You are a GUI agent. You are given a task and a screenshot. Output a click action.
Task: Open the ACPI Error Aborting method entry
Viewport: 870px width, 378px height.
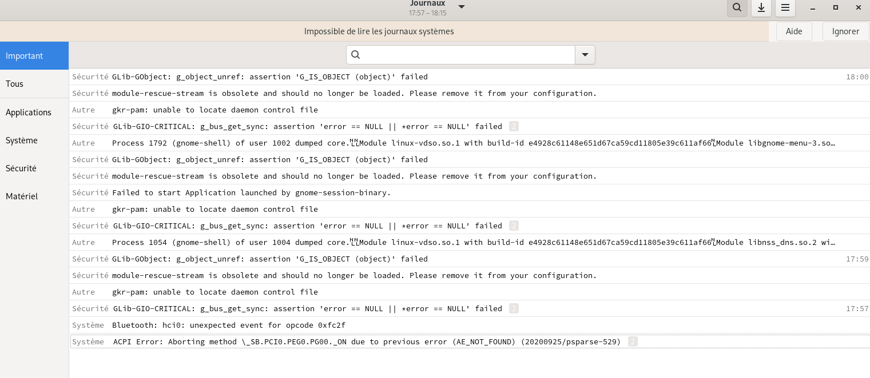click(x=470, y=341)
